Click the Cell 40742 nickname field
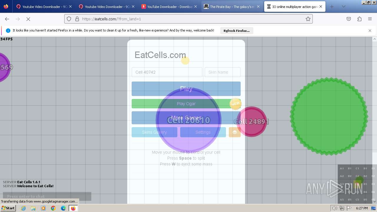This screenshot has width=377, height=212. (x=167, y=72)
